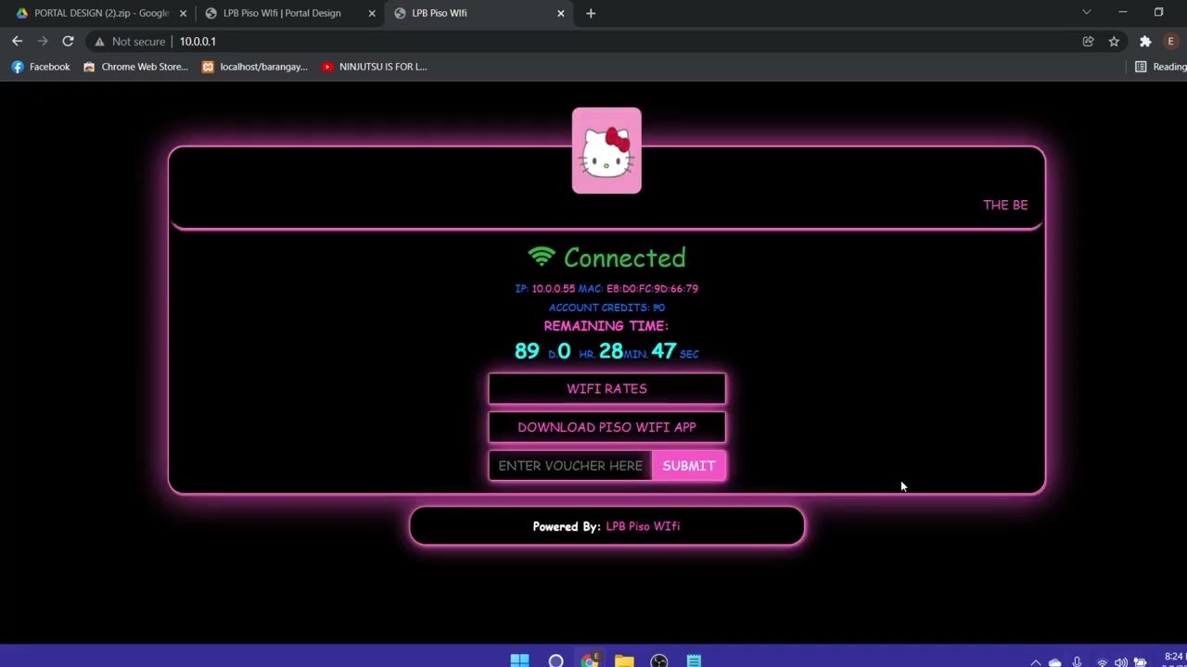Click the MAC address E8:D0:FC:9D:66:79
Image resolution: width=1187 pixels, height=667 pixels.
coord(652,289)
